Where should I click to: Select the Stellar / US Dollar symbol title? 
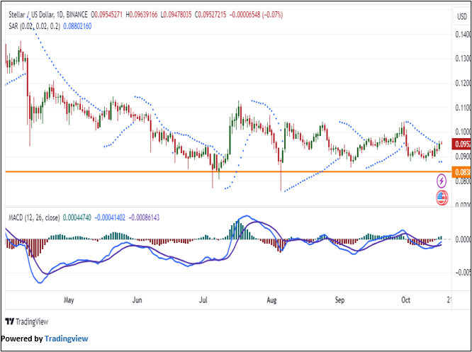[48, 15]
